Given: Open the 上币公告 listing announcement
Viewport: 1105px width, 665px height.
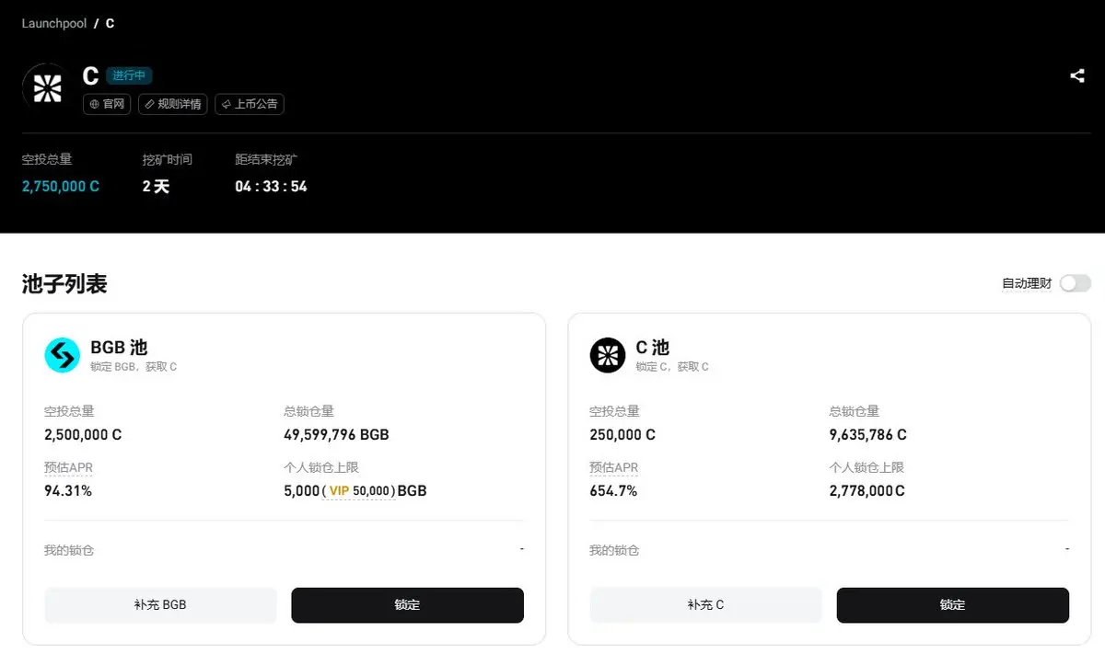Looking at the screenshot, I should pyautogui.click(x=250, y=104).
